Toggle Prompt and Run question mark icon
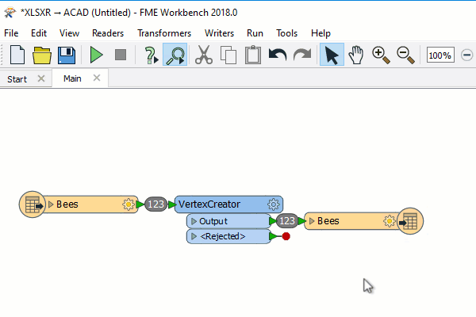476x317 pixels. pyautogui.click(x=151, y=55)
